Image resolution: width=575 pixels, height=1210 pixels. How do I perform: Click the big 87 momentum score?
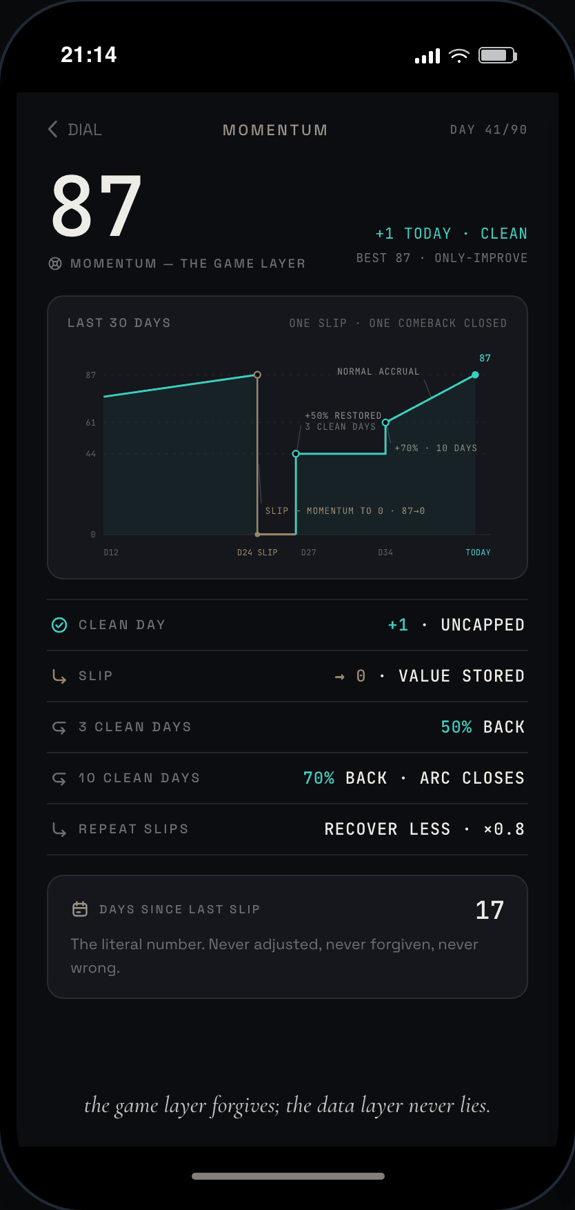tap(97, 205)
